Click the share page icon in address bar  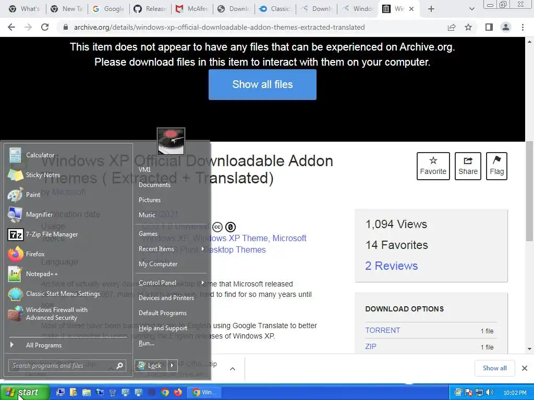point(452,27)
